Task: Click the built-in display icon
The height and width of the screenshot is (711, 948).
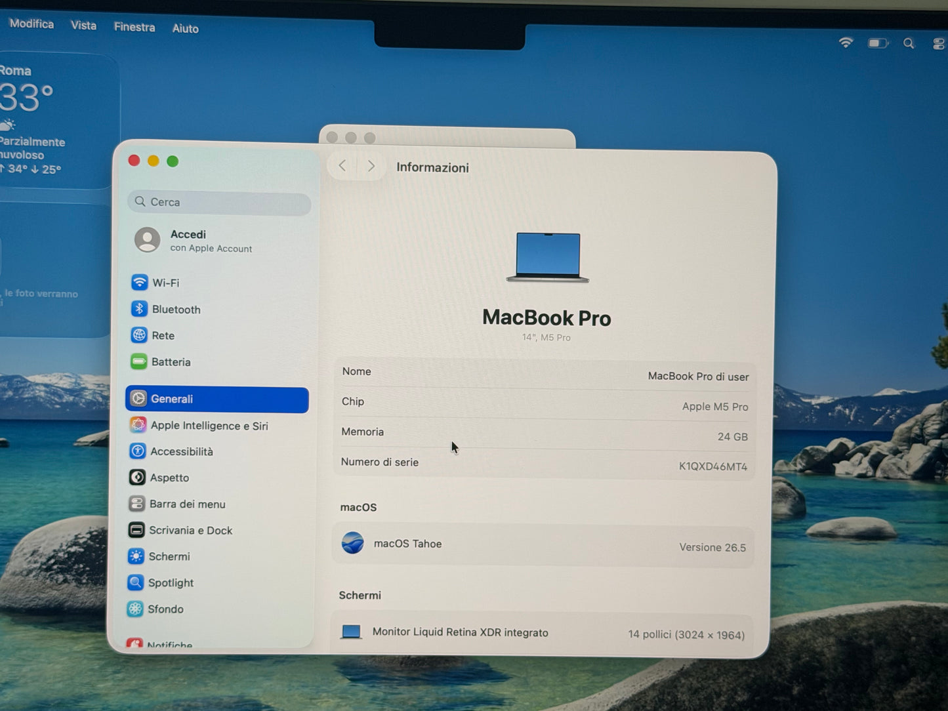Action: point(351,632)
